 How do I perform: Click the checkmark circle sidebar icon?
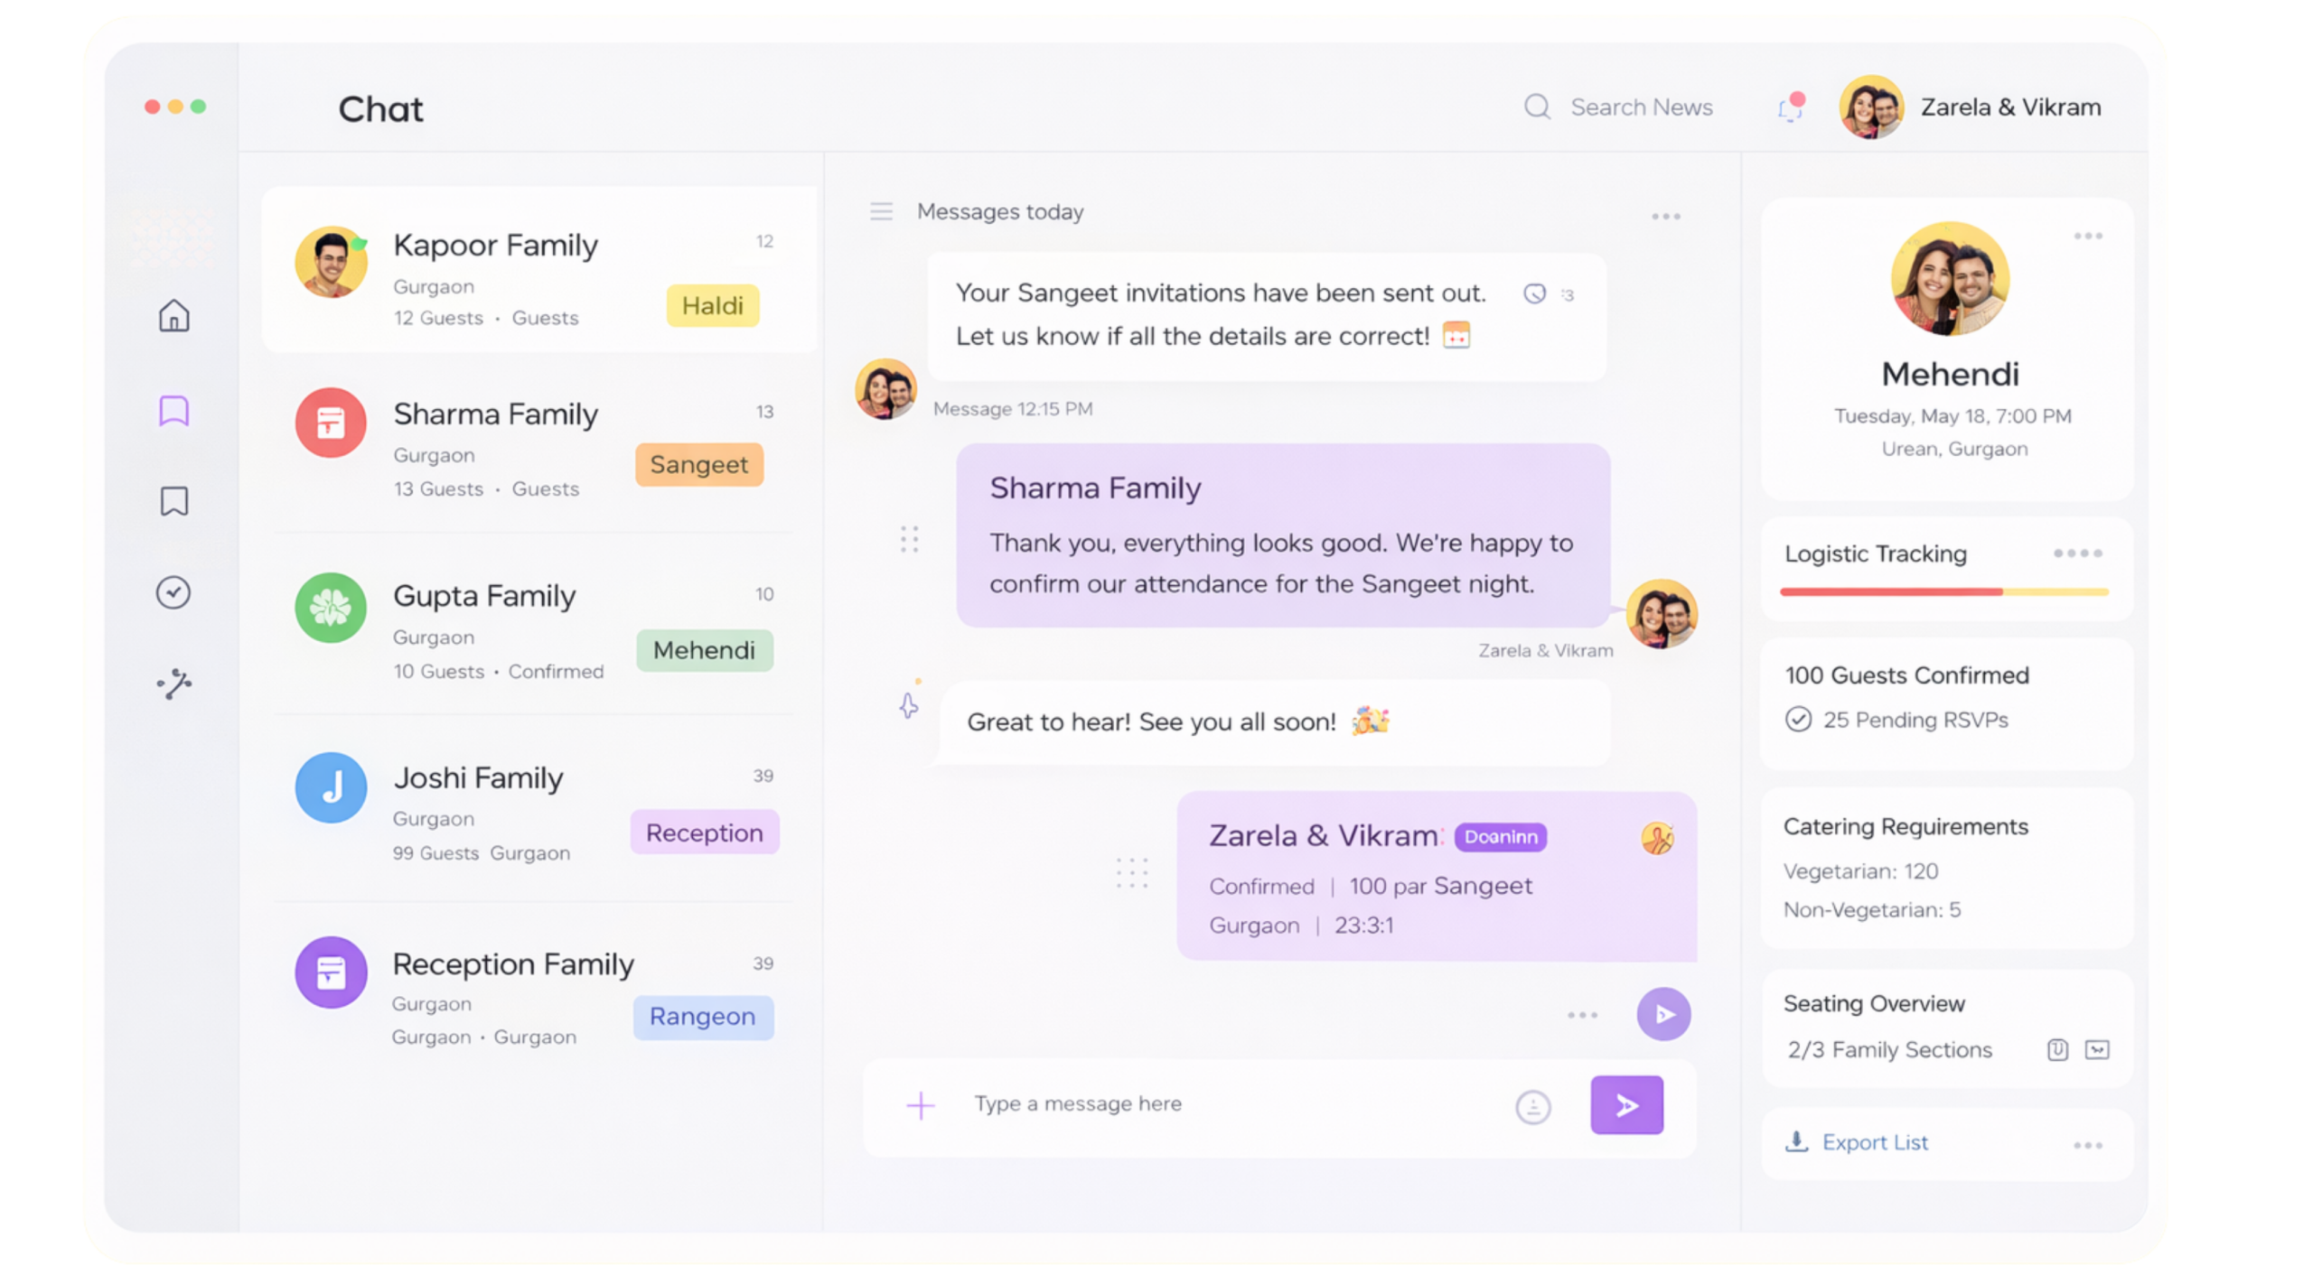coord(173,593)
